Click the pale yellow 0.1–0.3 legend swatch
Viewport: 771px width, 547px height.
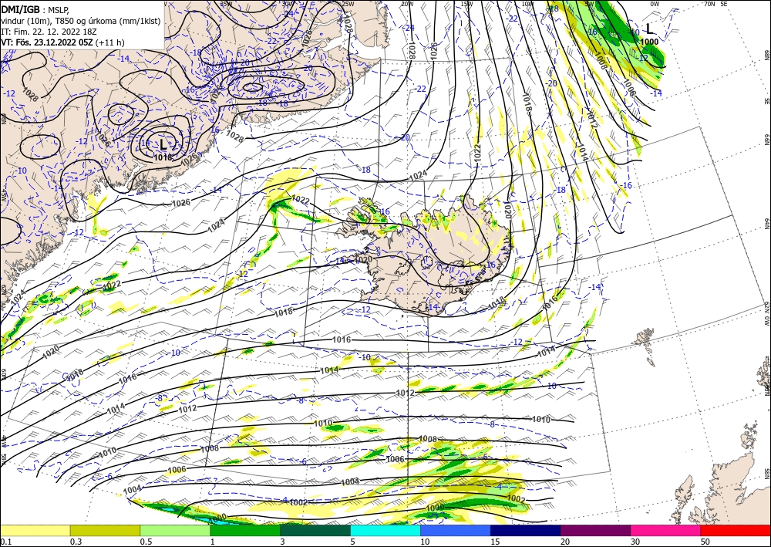pos(35,530)
